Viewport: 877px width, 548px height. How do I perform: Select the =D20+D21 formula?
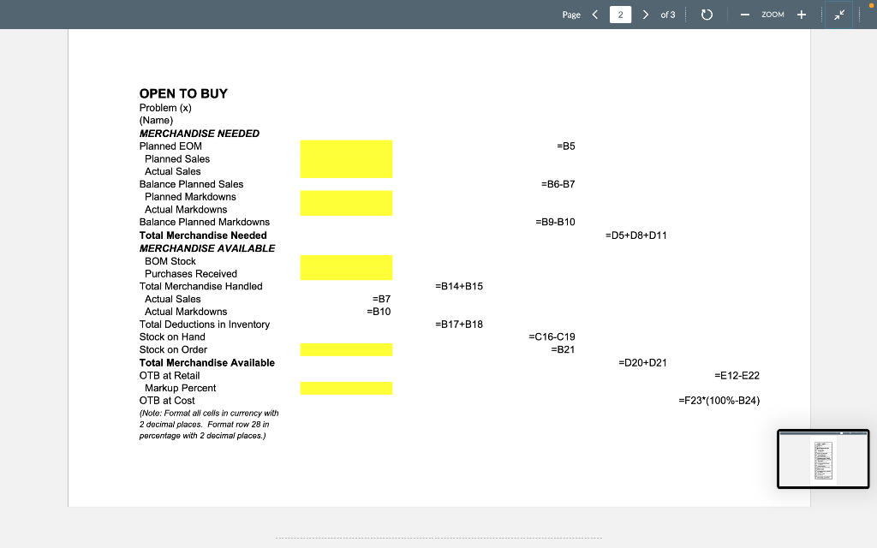(x=642, y=363)
